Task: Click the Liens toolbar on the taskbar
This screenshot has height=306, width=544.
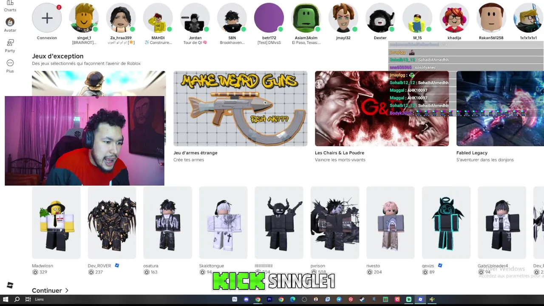Action: (x=39, y=299)
